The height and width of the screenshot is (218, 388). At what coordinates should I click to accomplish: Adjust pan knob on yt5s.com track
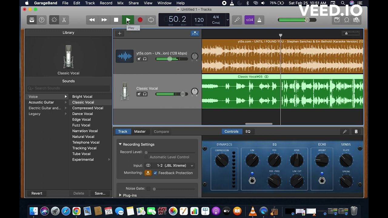point(195,56)
